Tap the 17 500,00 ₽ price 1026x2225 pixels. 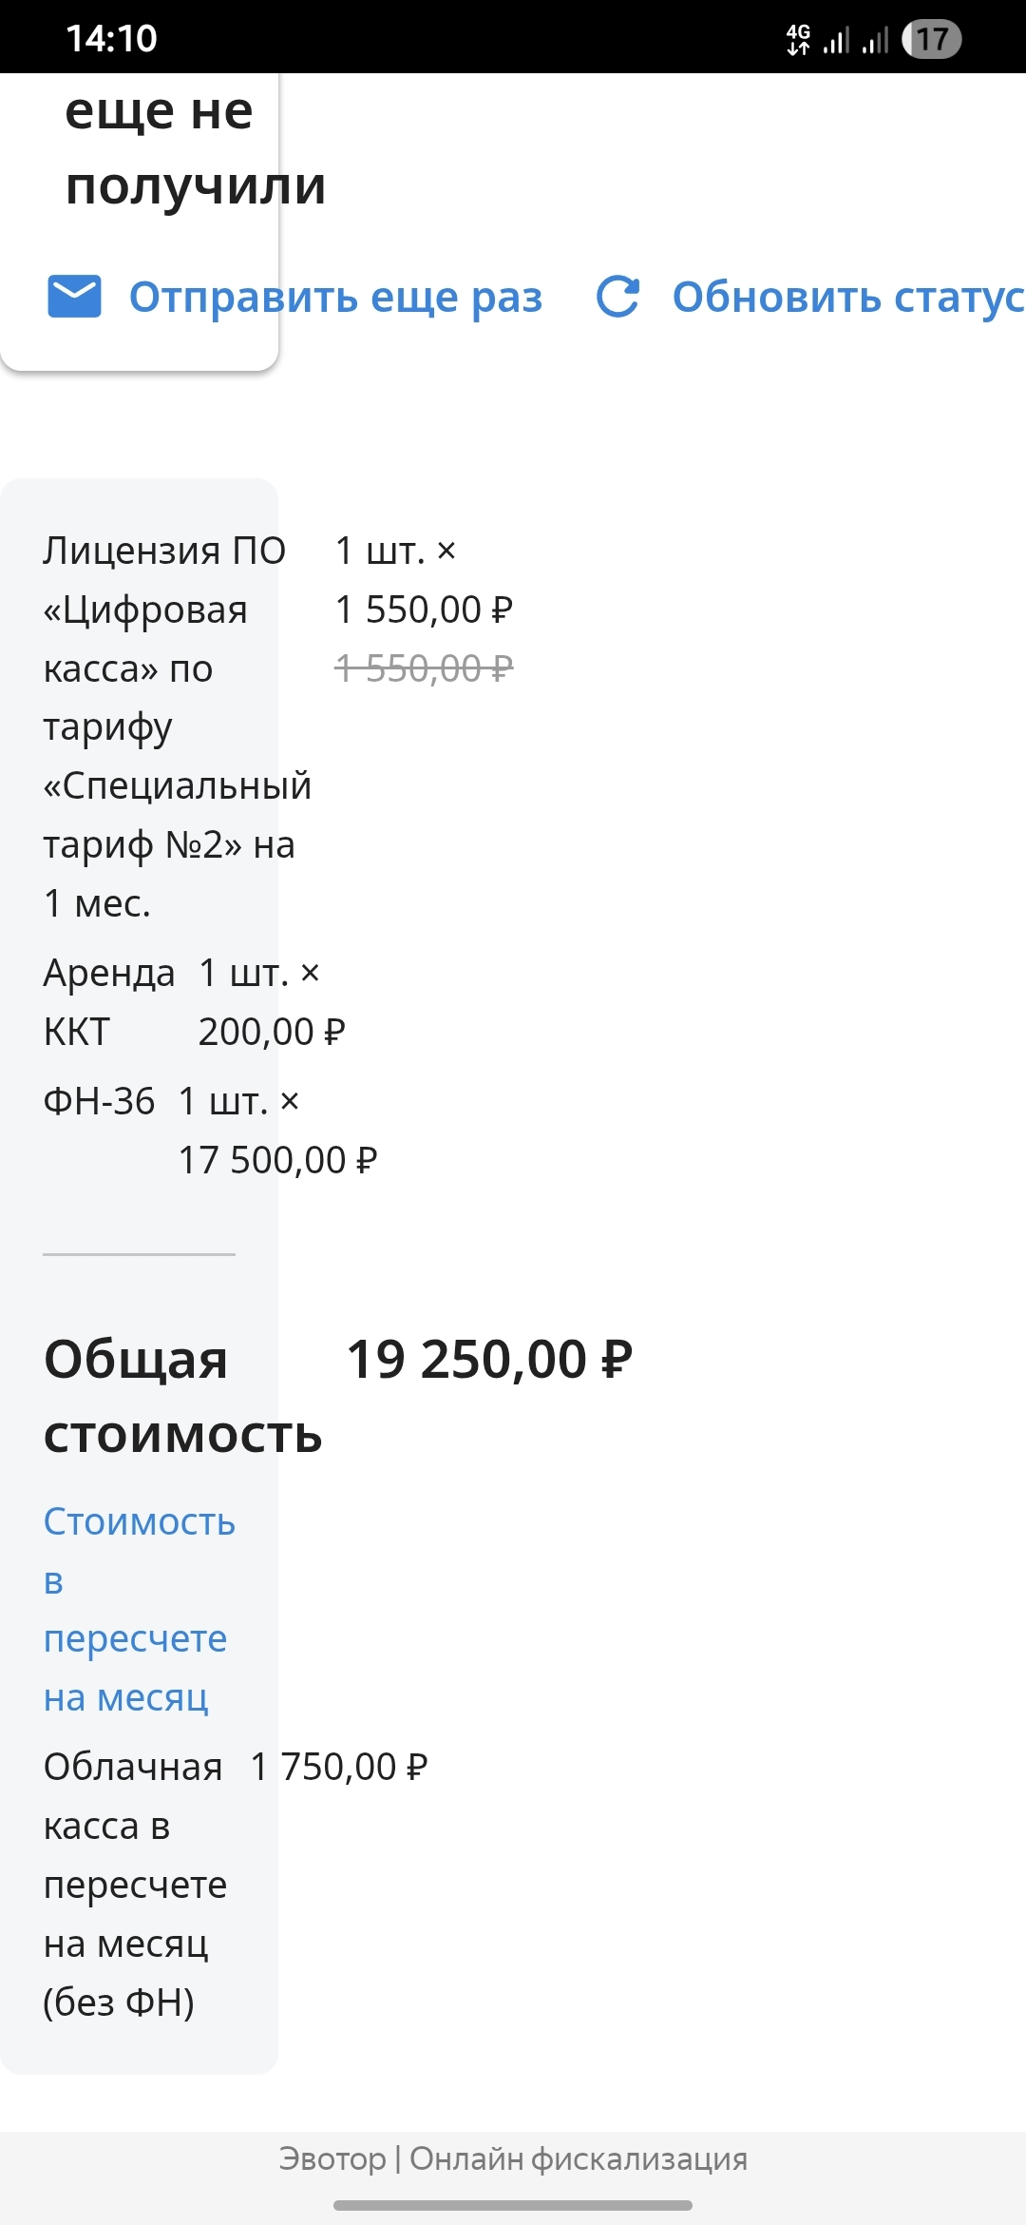point(277,1160)
